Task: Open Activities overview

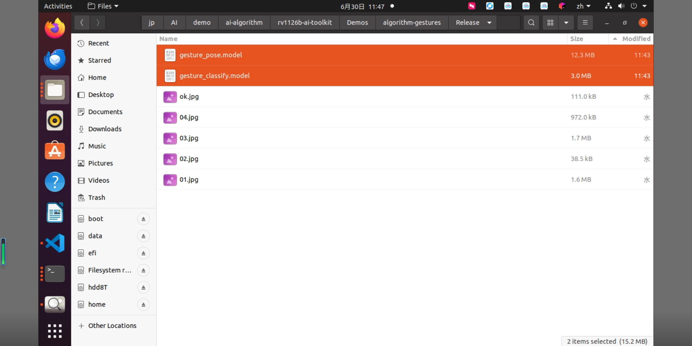Action: click(58, 6)
